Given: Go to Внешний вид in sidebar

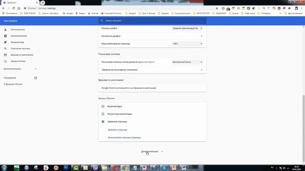Looking at the screenshot, I should [17, 42].
